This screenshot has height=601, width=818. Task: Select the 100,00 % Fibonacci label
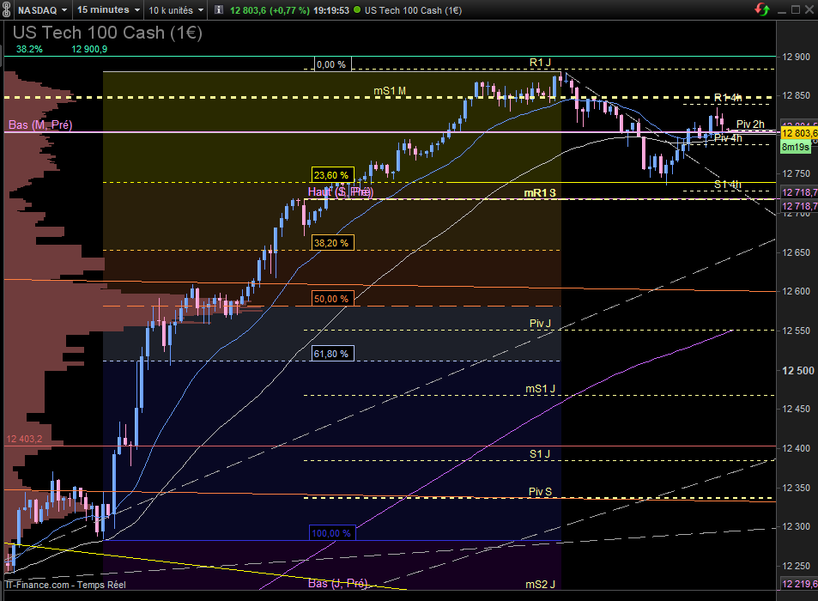[x=332, y=532]
